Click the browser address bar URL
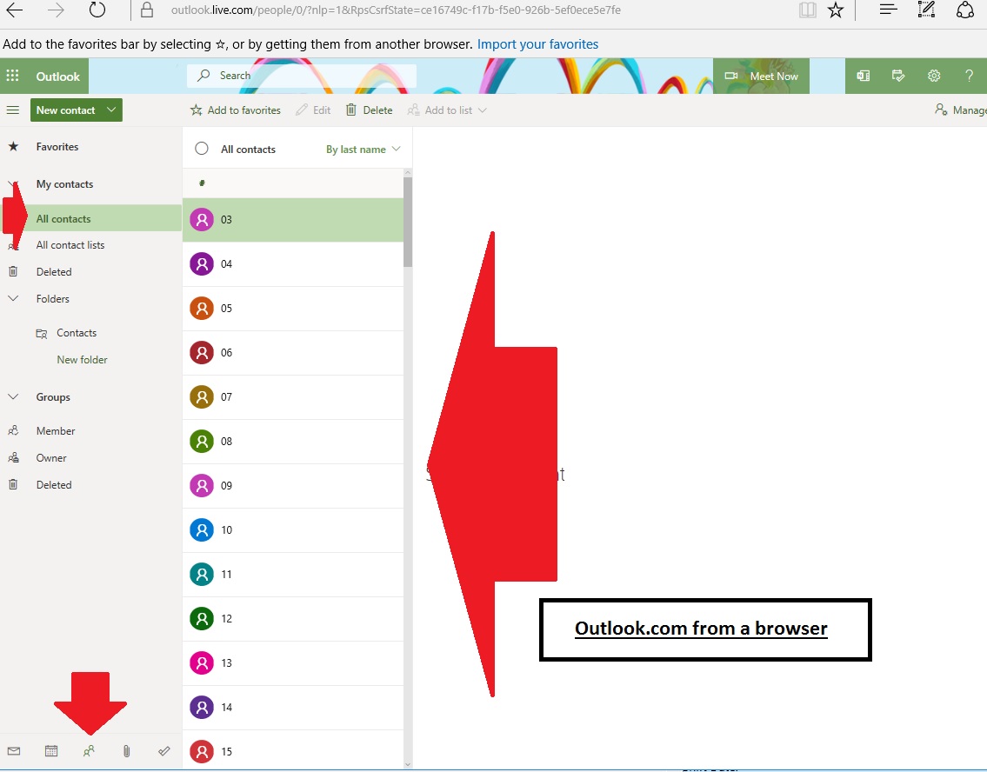Image resolution: width=987 pixels, height=772 pixels. 396,10
